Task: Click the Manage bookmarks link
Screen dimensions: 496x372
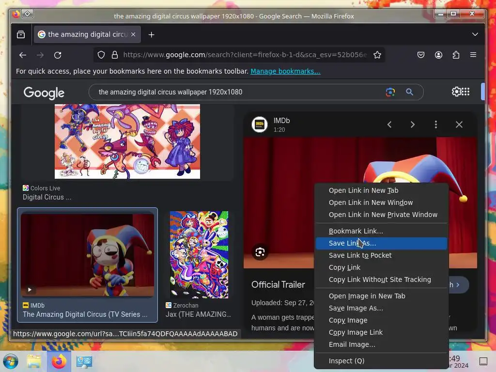Action: coord(285,71)
